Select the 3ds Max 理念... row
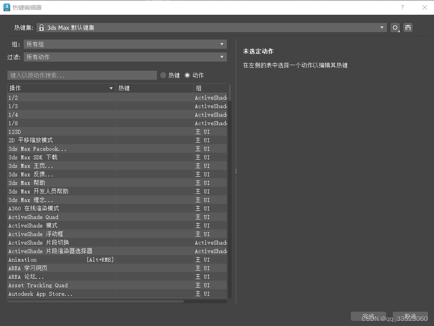Viewport: 434px width, 326px height. pos(117,200)
